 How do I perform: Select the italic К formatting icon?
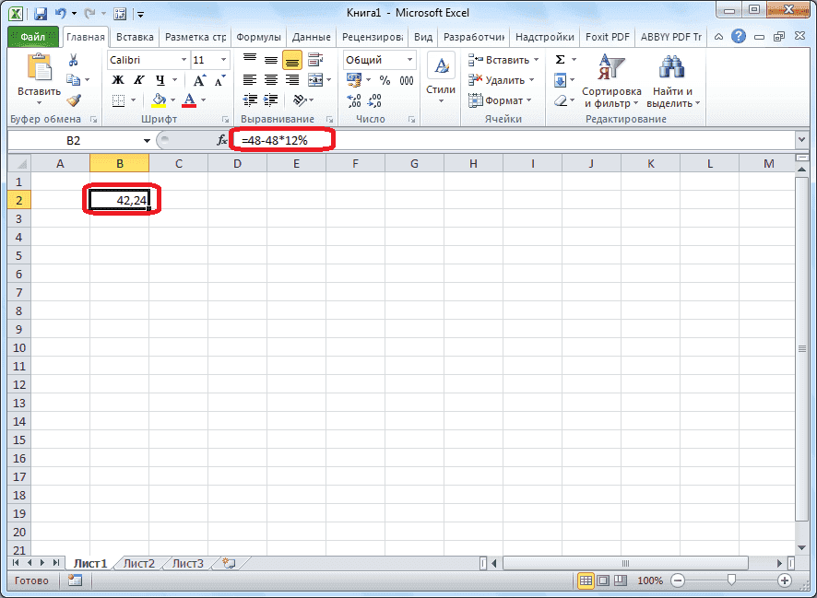pos(139,79)
